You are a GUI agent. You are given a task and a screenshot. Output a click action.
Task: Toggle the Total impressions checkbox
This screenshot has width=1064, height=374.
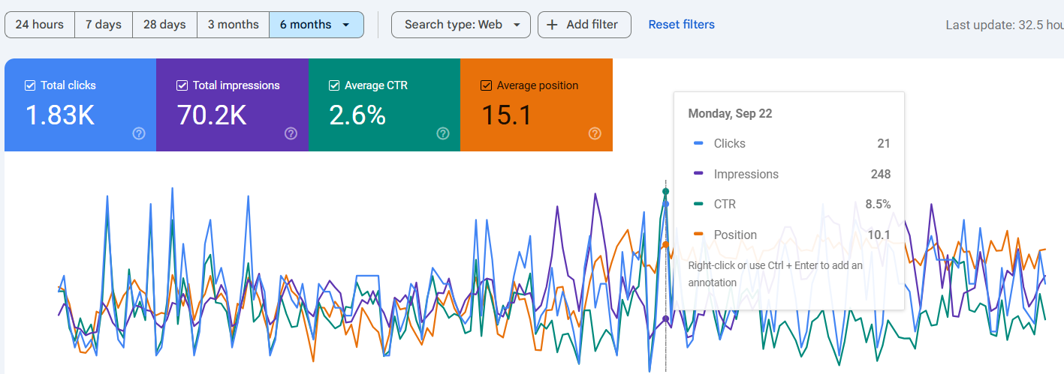[x=182, y=85]
